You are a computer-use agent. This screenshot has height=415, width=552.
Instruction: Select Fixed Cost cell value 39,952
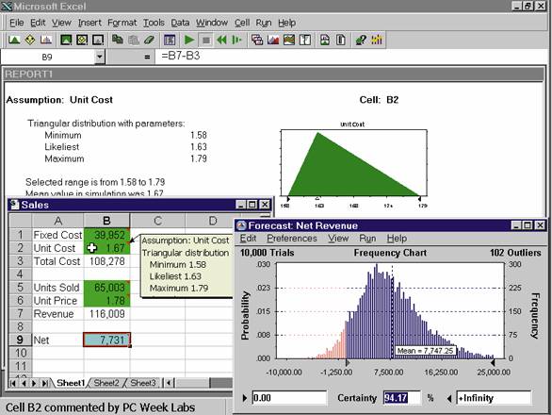point(107,235)
